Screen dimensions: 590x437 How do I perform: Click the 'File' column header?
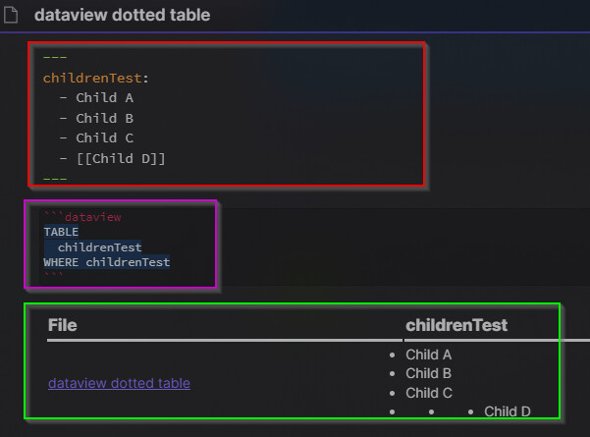(63, 325)
